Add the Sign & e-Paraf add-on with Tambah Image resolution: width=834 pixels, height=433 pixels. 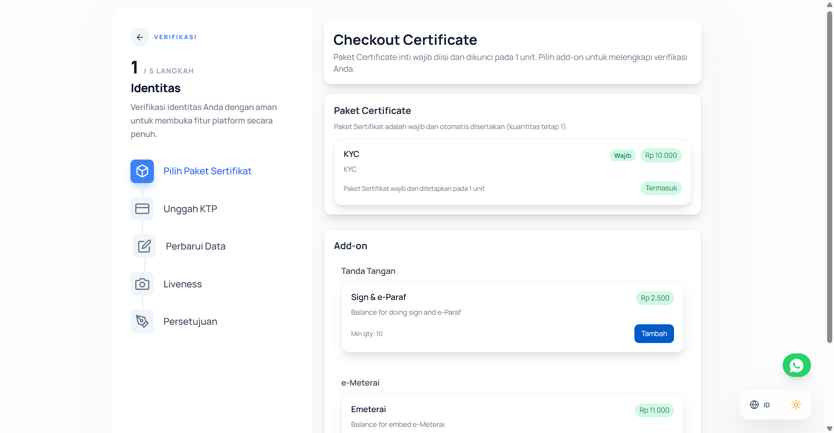coord(654,334)
